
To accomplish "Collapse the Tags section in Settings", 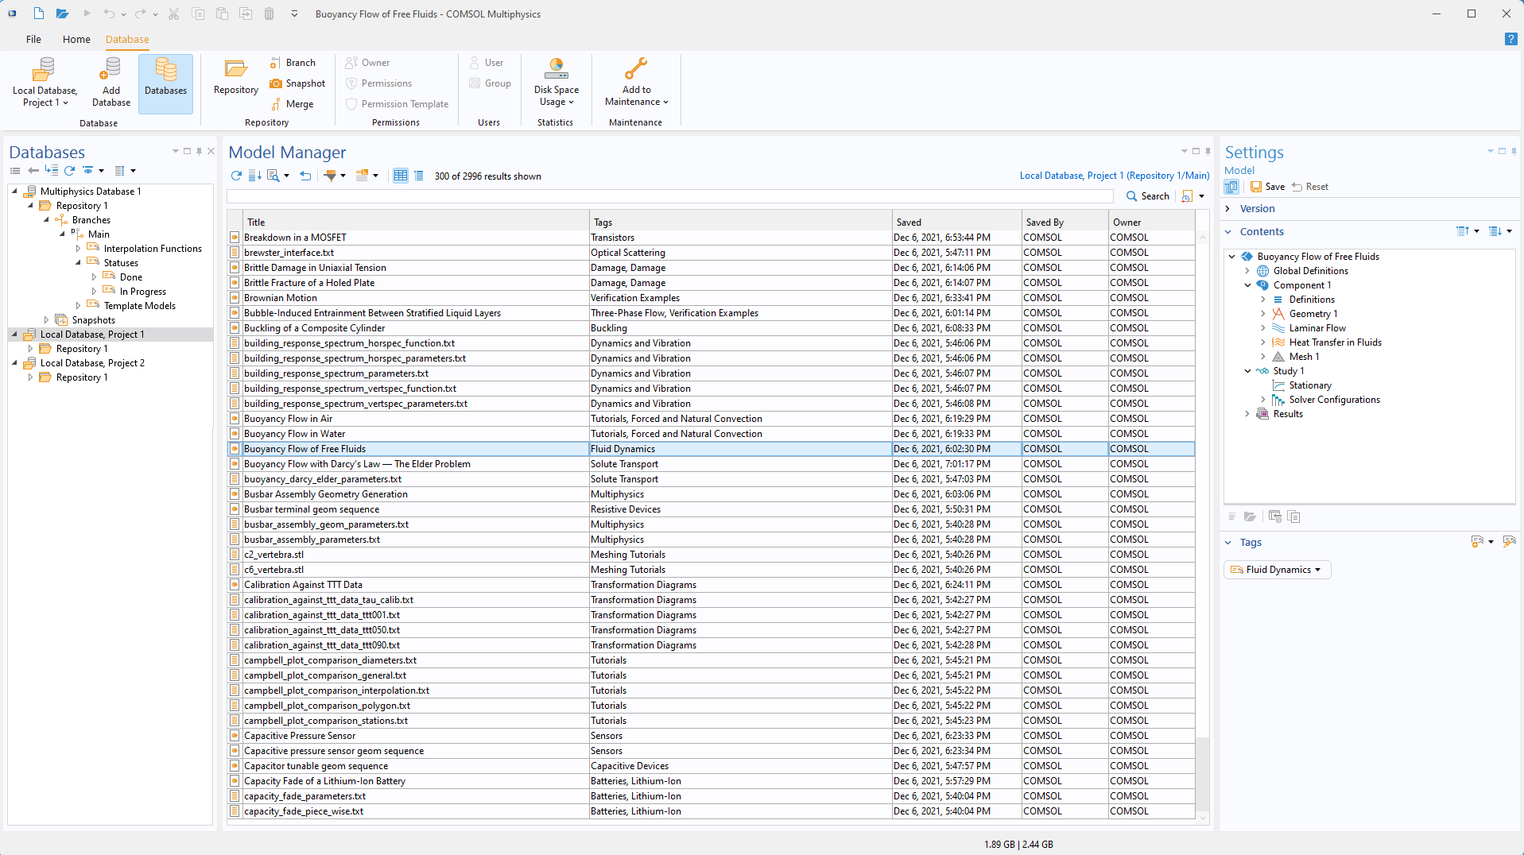I will click(x=1229, y=542).
